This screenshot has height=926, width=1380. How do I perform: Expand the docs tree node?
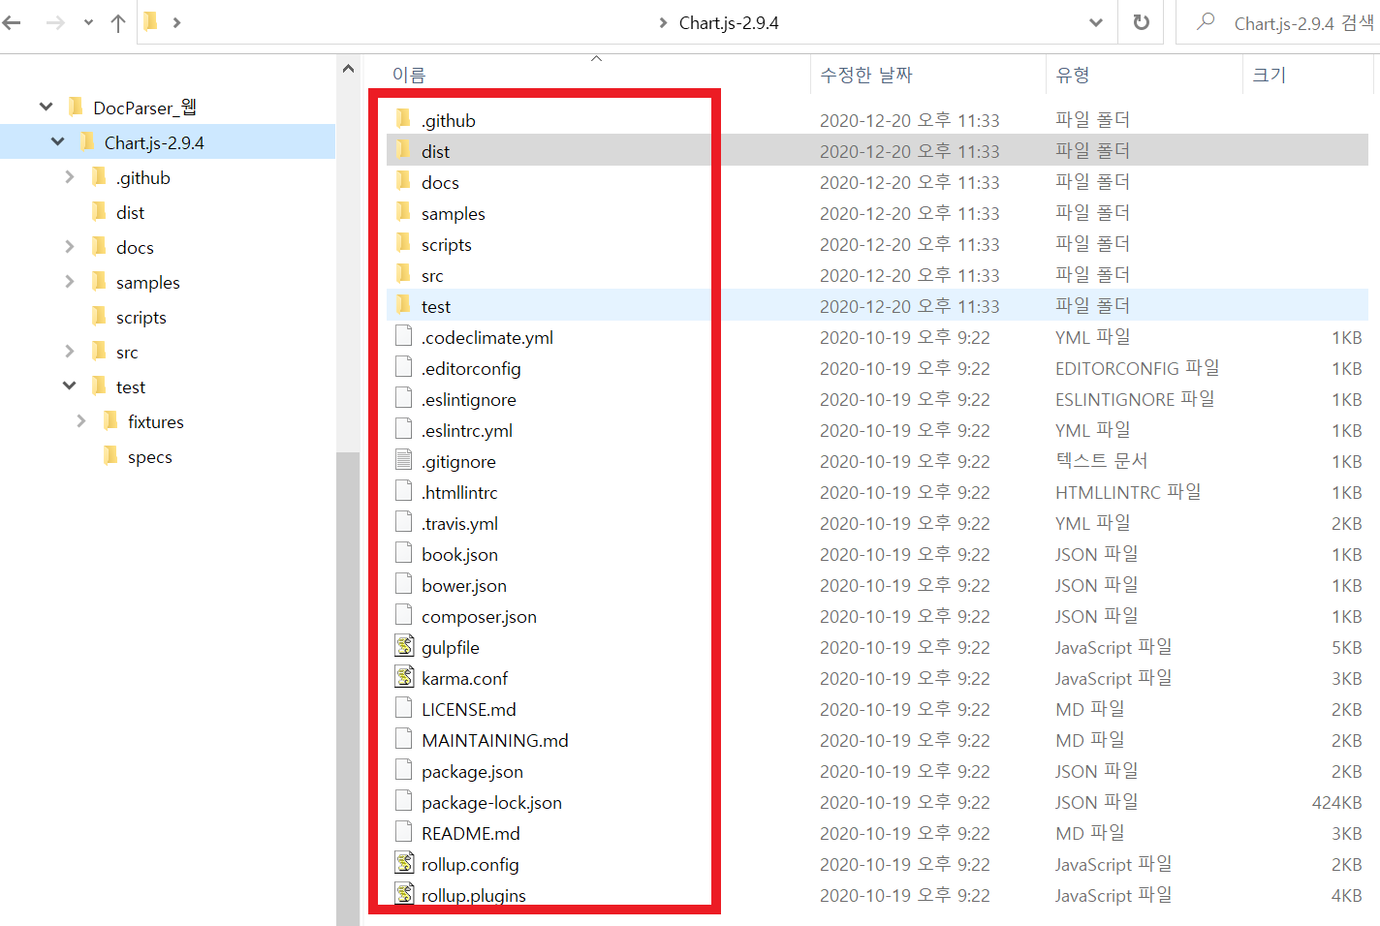[x=69, y=247]
